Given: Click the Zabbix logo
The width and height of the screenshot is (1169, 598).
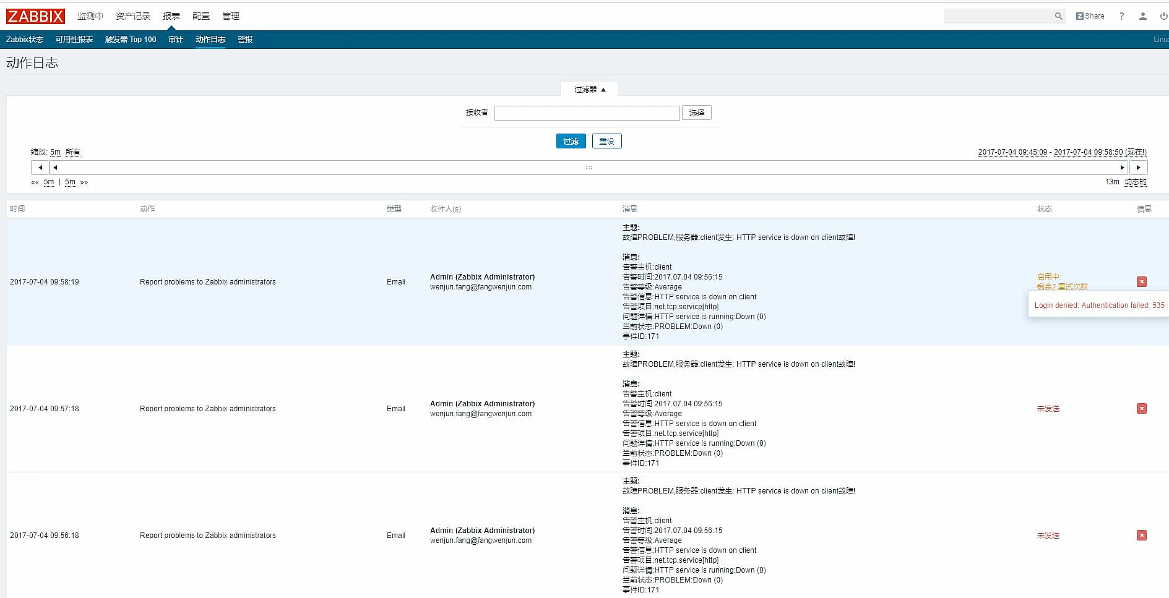Looking at the screenshot, I should coord(35,16).
